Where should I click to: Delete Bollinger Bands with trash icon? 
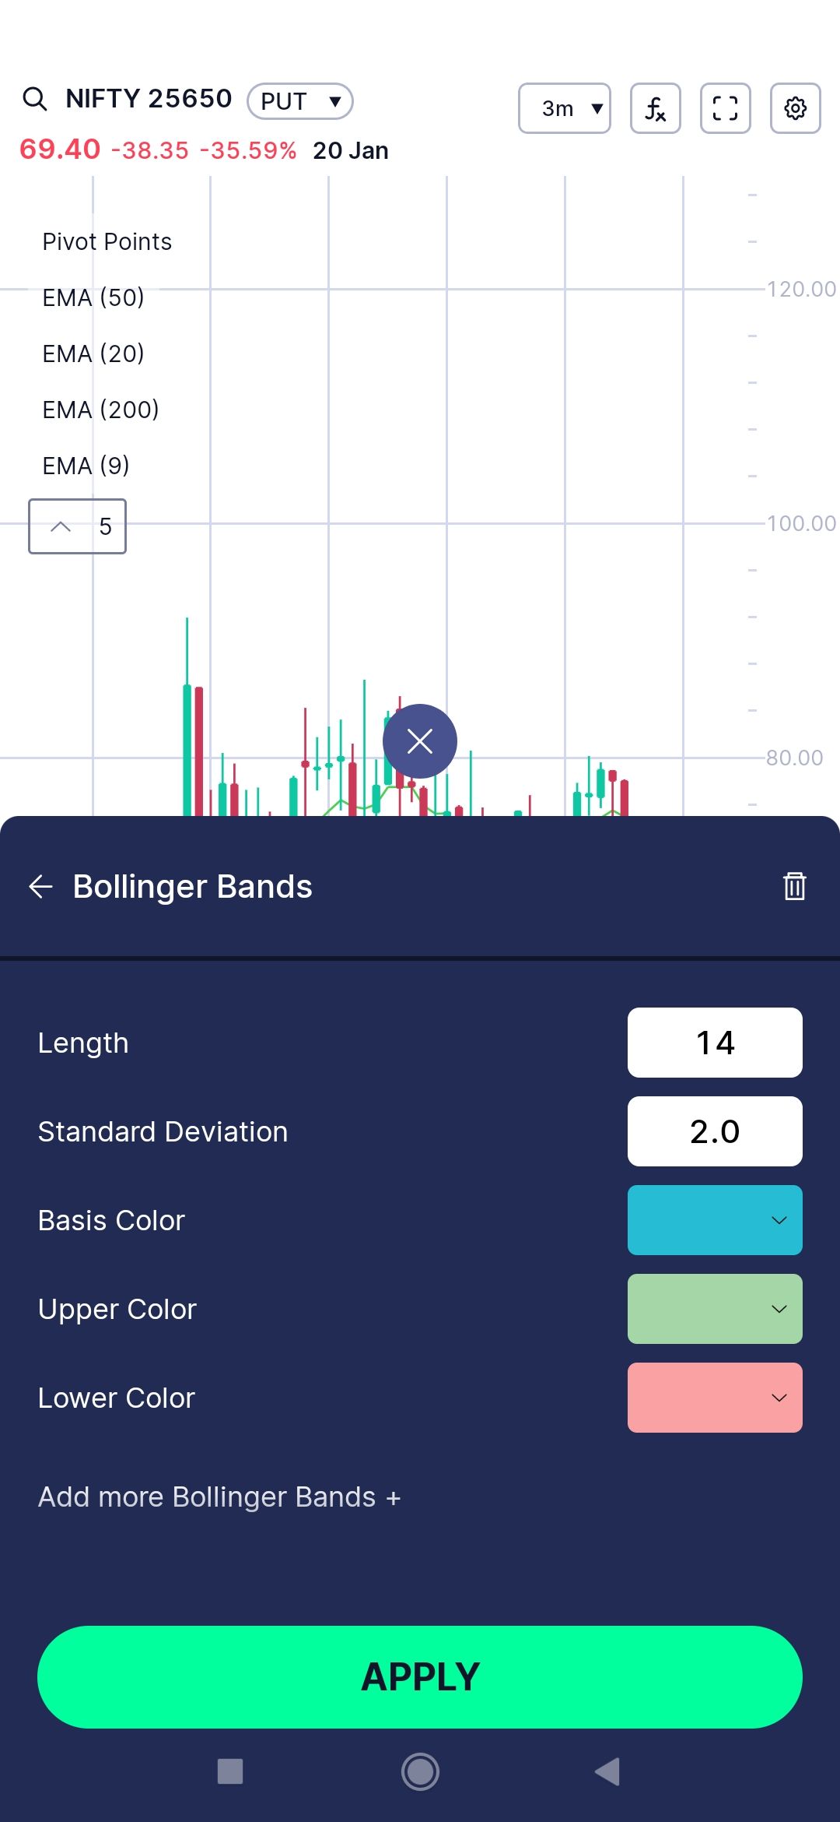(794, 886)
